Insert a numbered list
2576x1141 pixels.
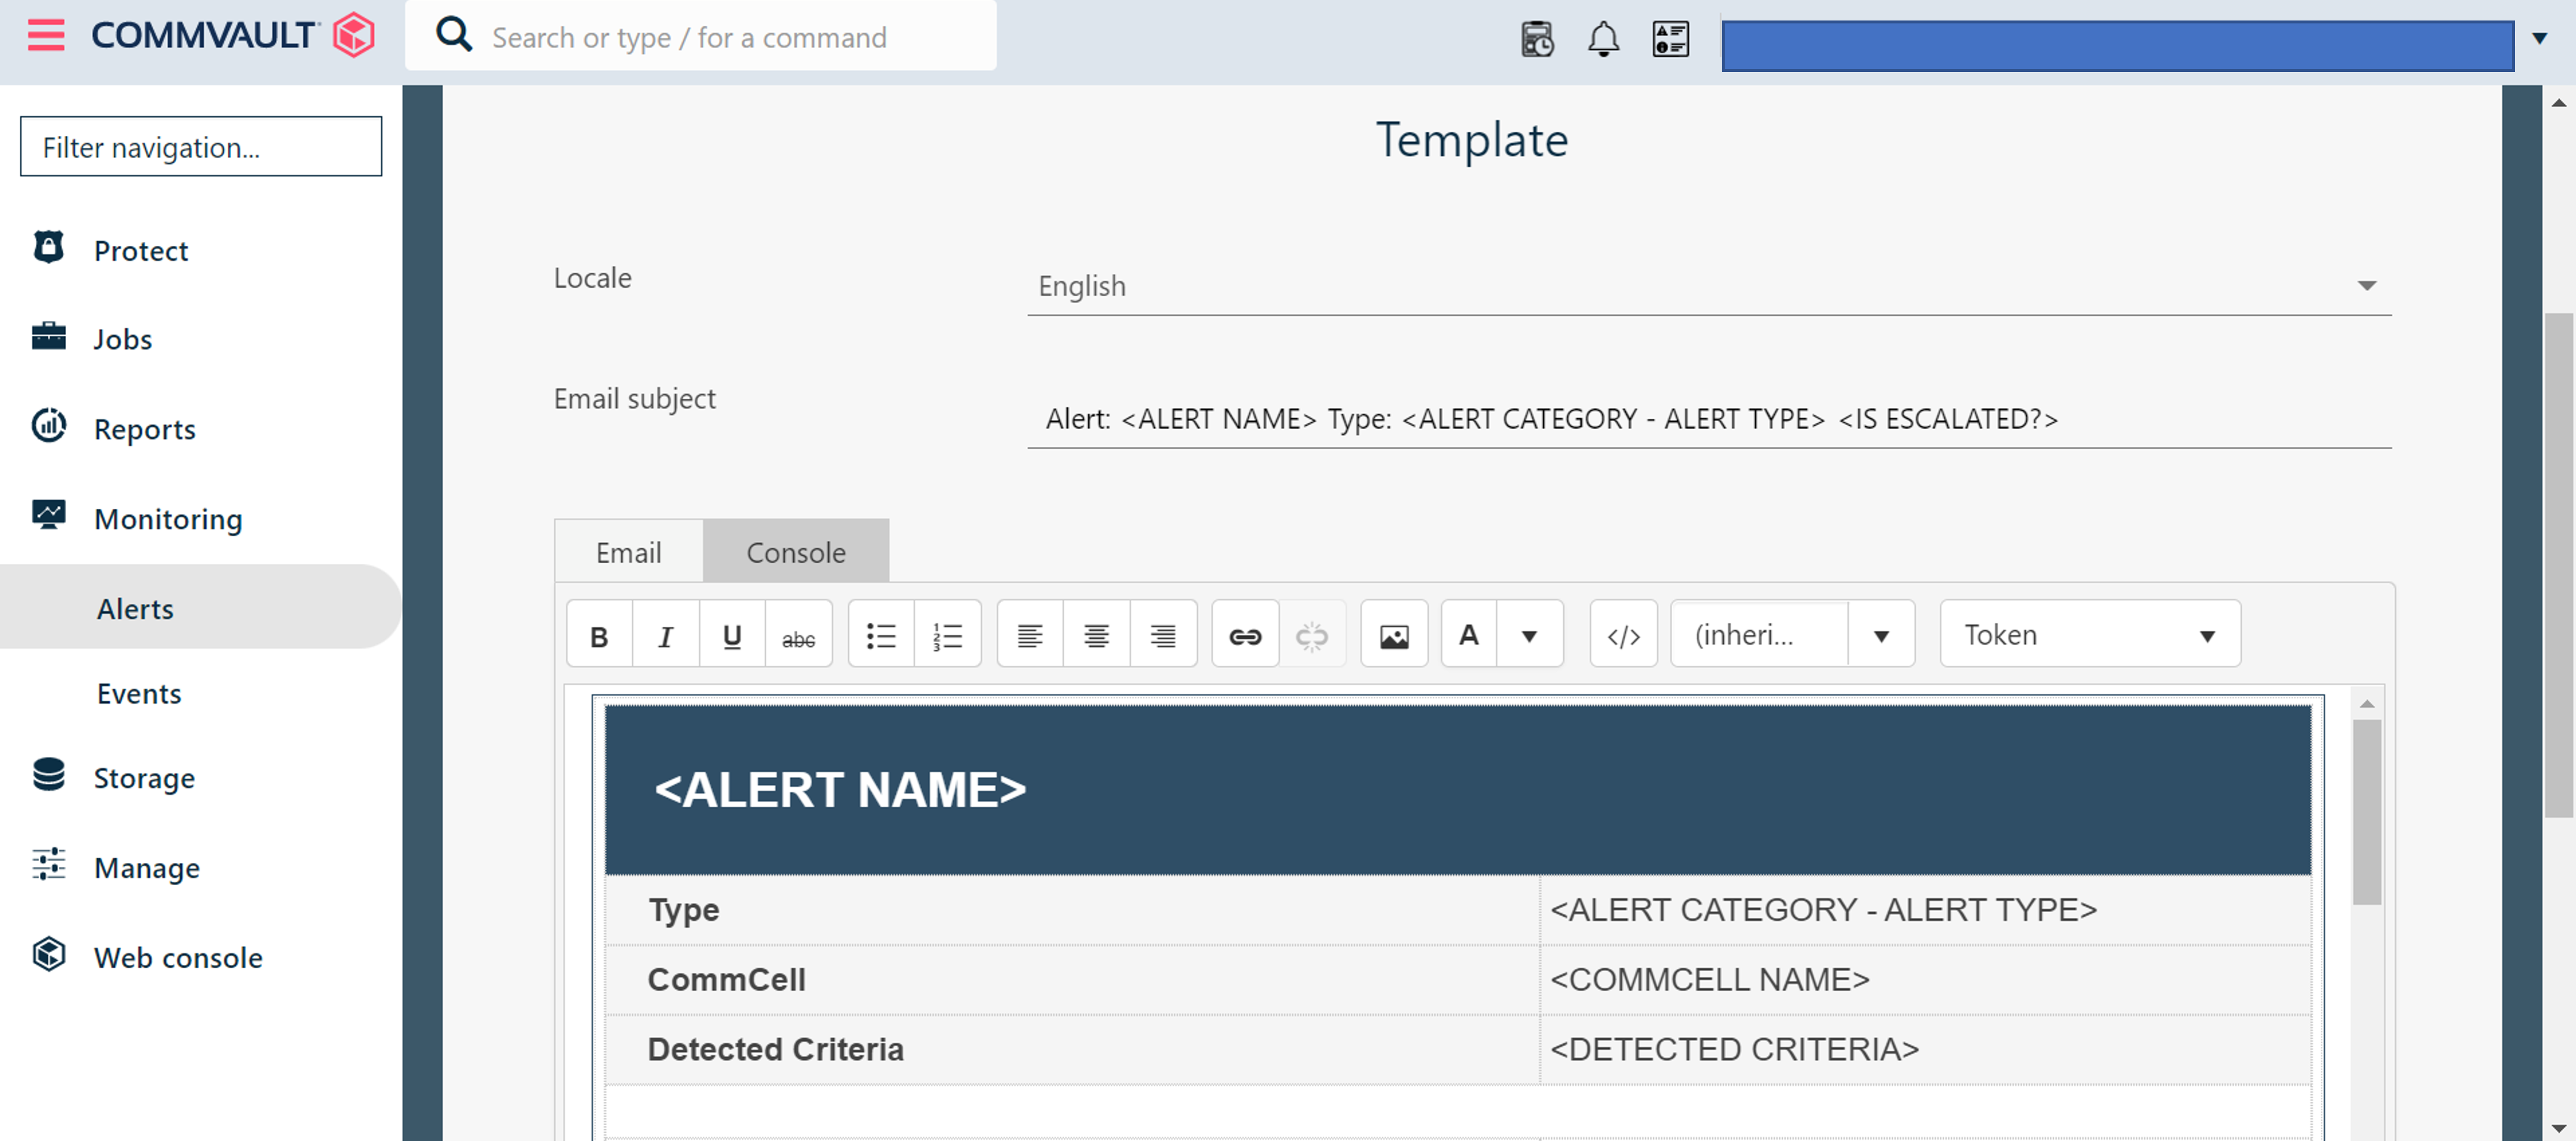[947, 636]
